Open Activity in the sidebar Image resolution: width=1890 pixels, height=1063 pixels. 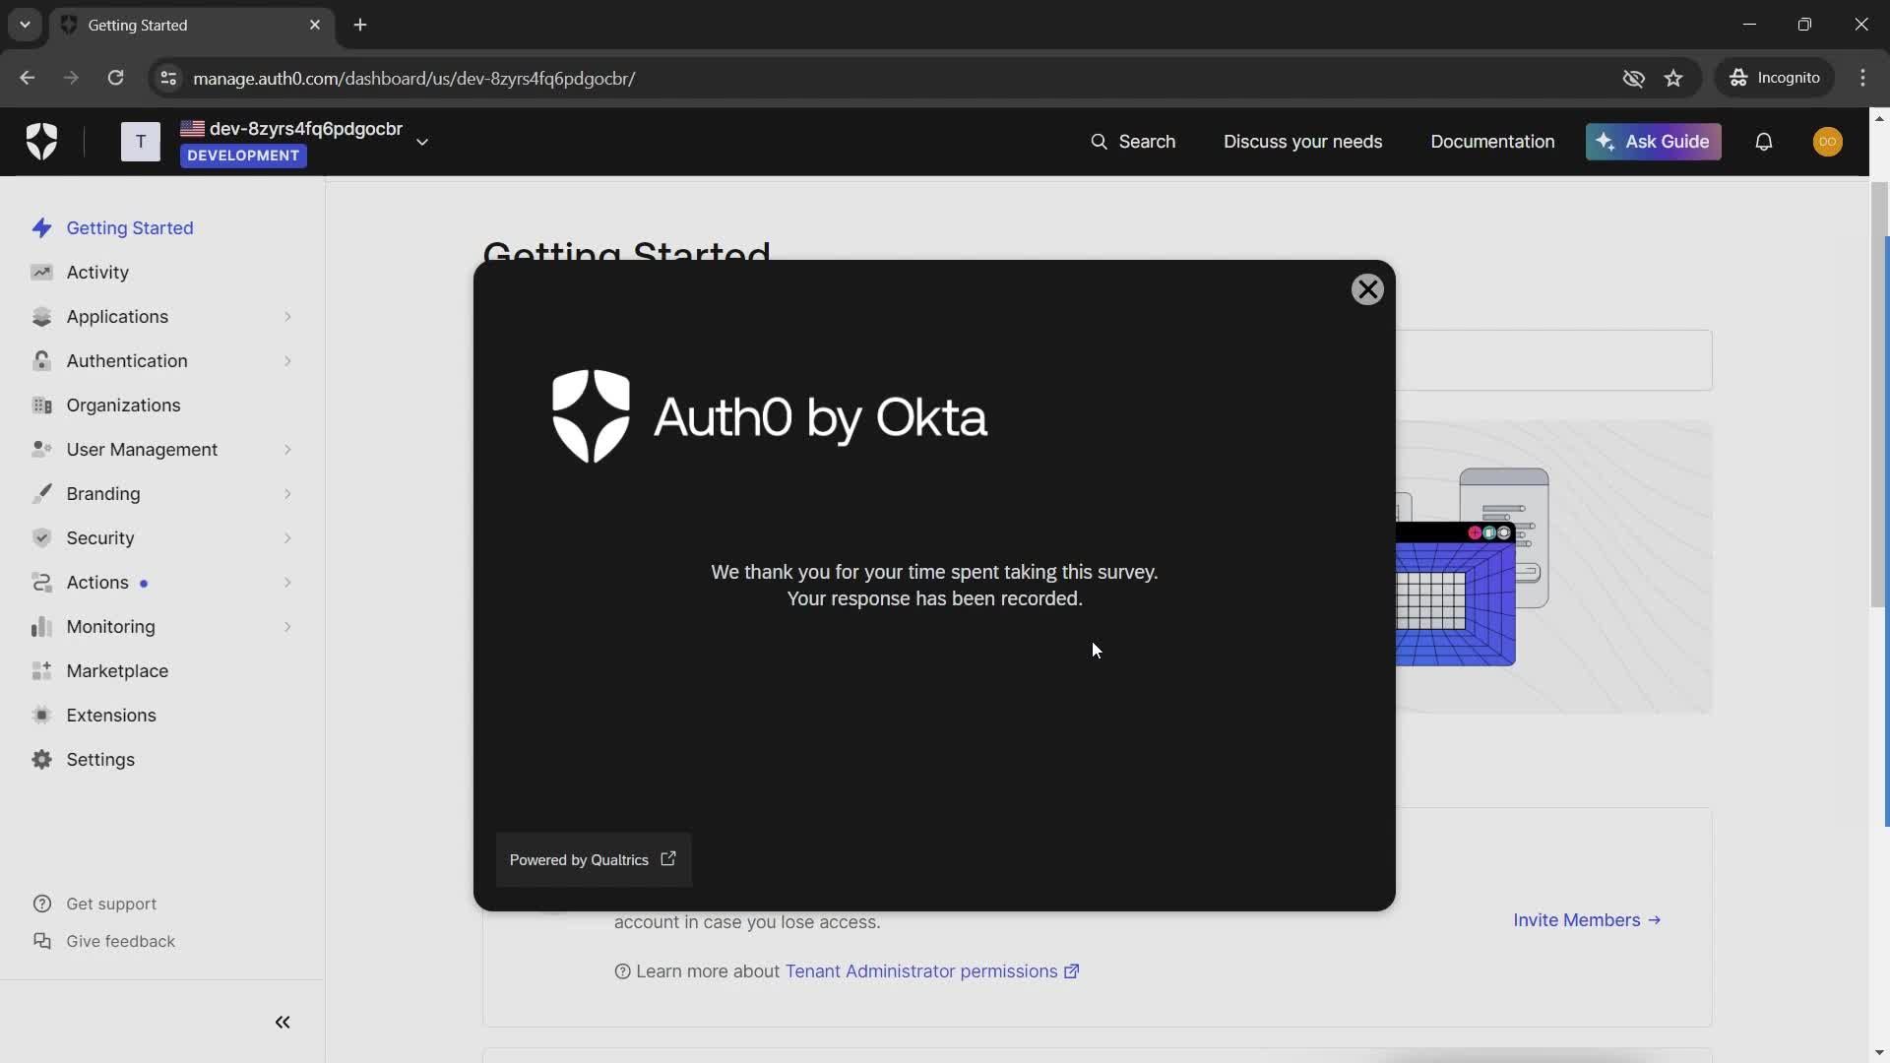pos(97,272)
